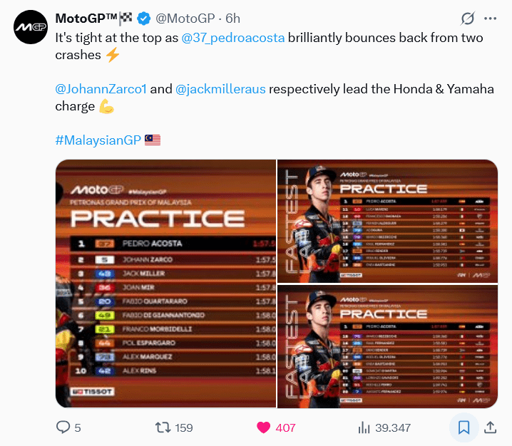Repost this tweet using the retweet icon
The width and height of the screenshot is (512, 446).
[163, 427]
